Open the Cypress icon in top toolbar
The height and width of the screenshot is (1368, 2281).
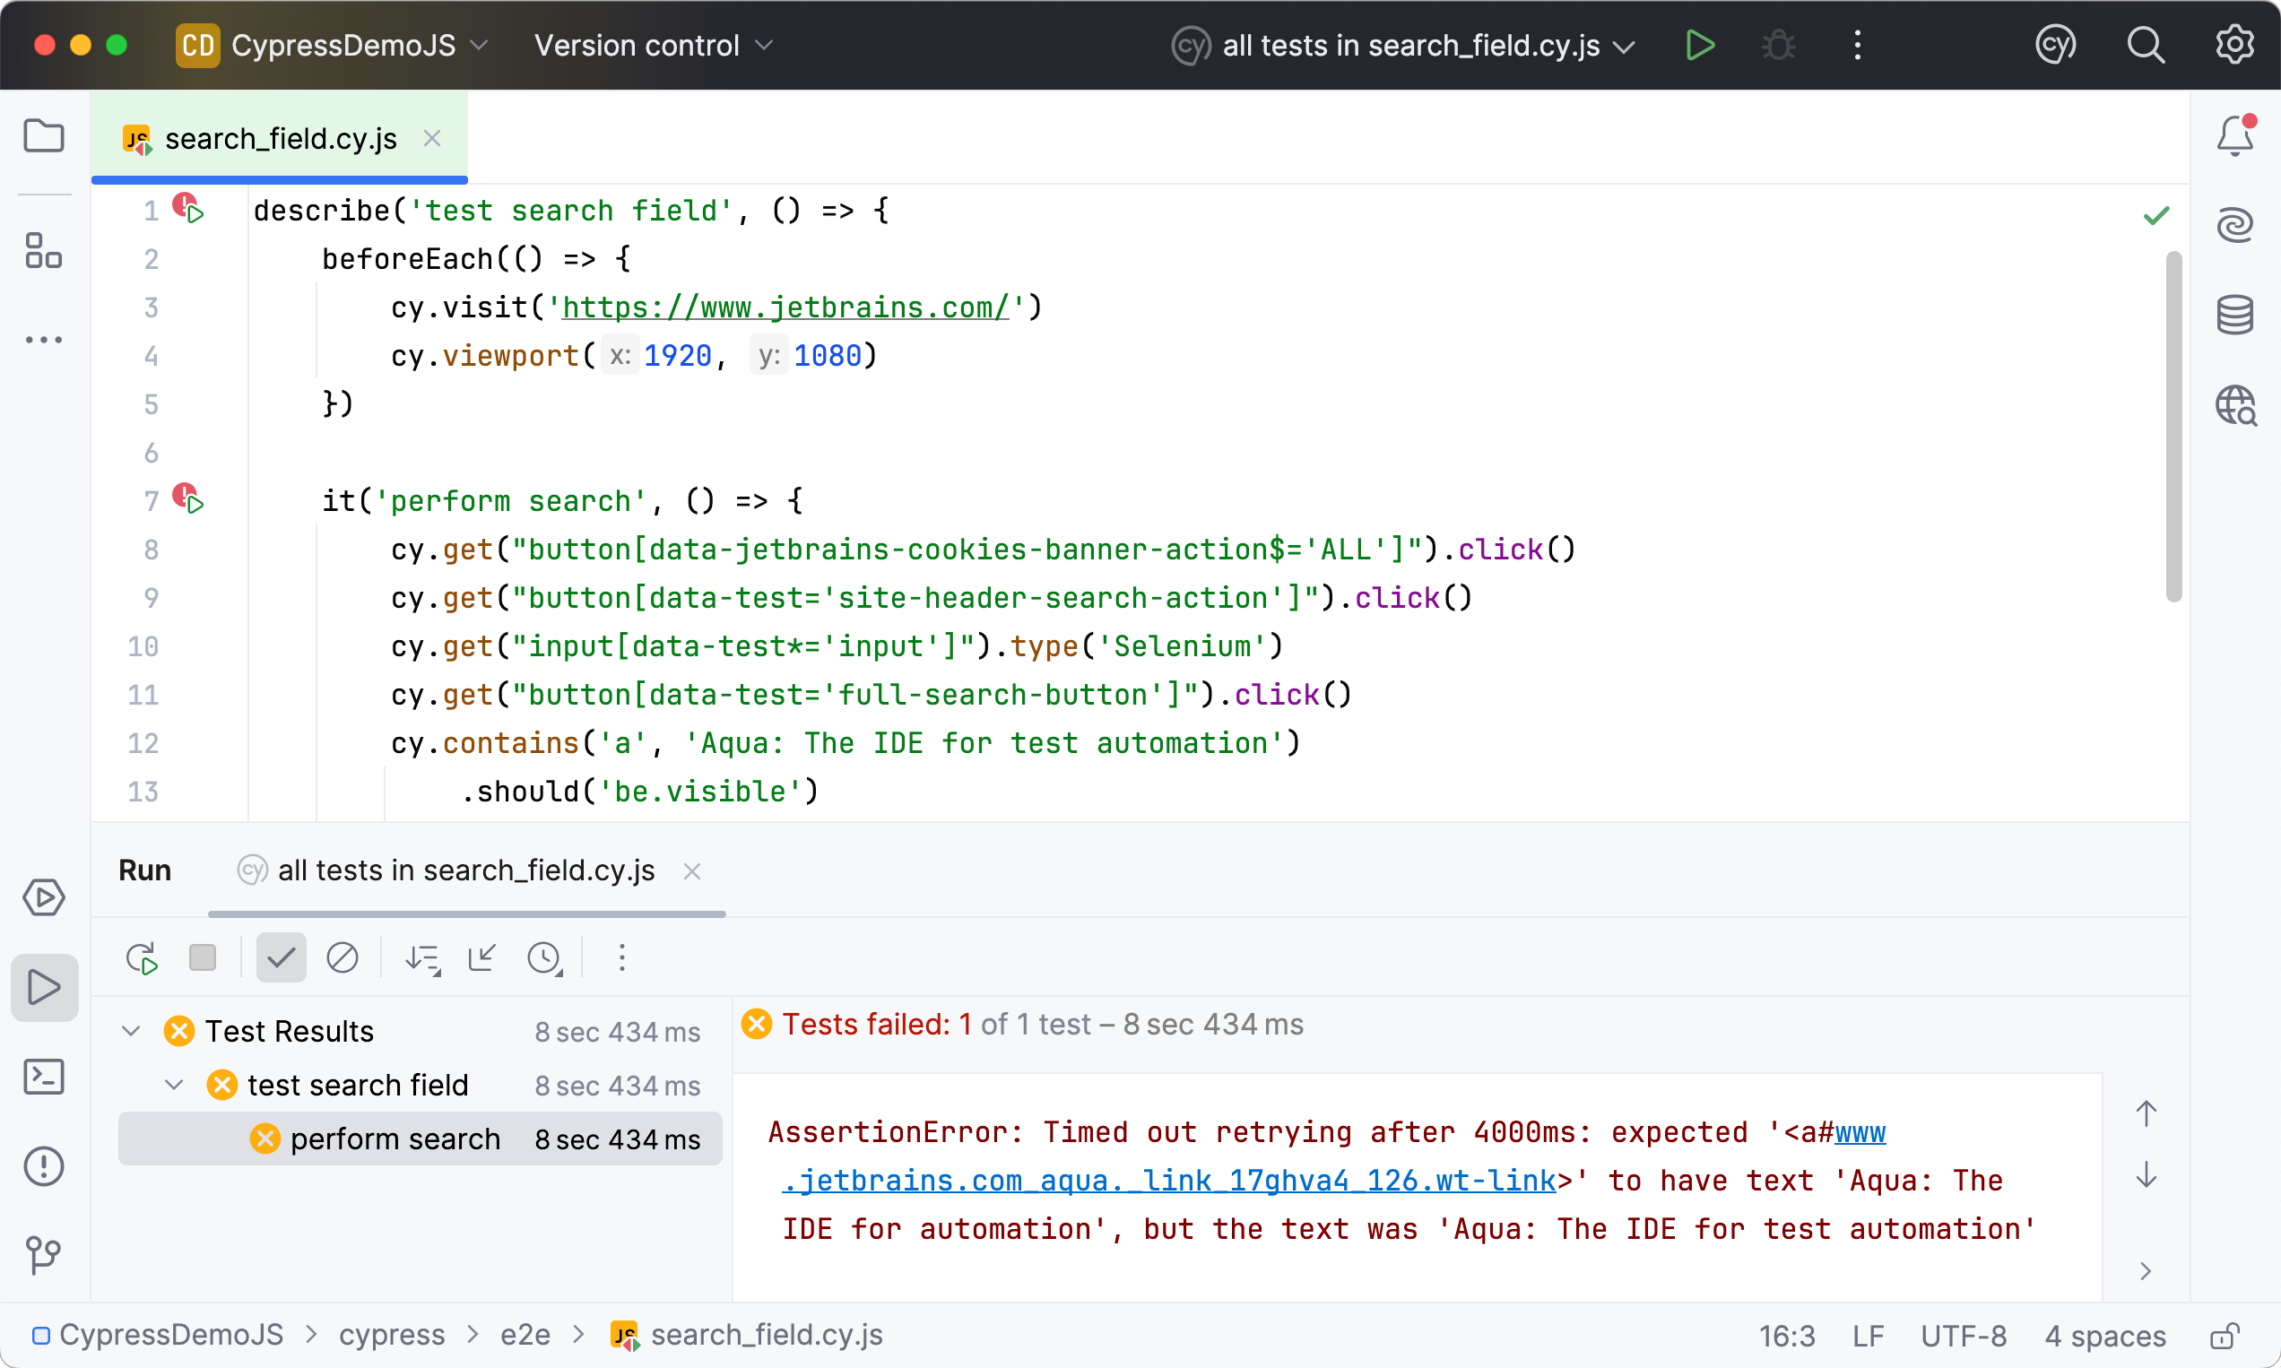click(x=2055, y=44)
